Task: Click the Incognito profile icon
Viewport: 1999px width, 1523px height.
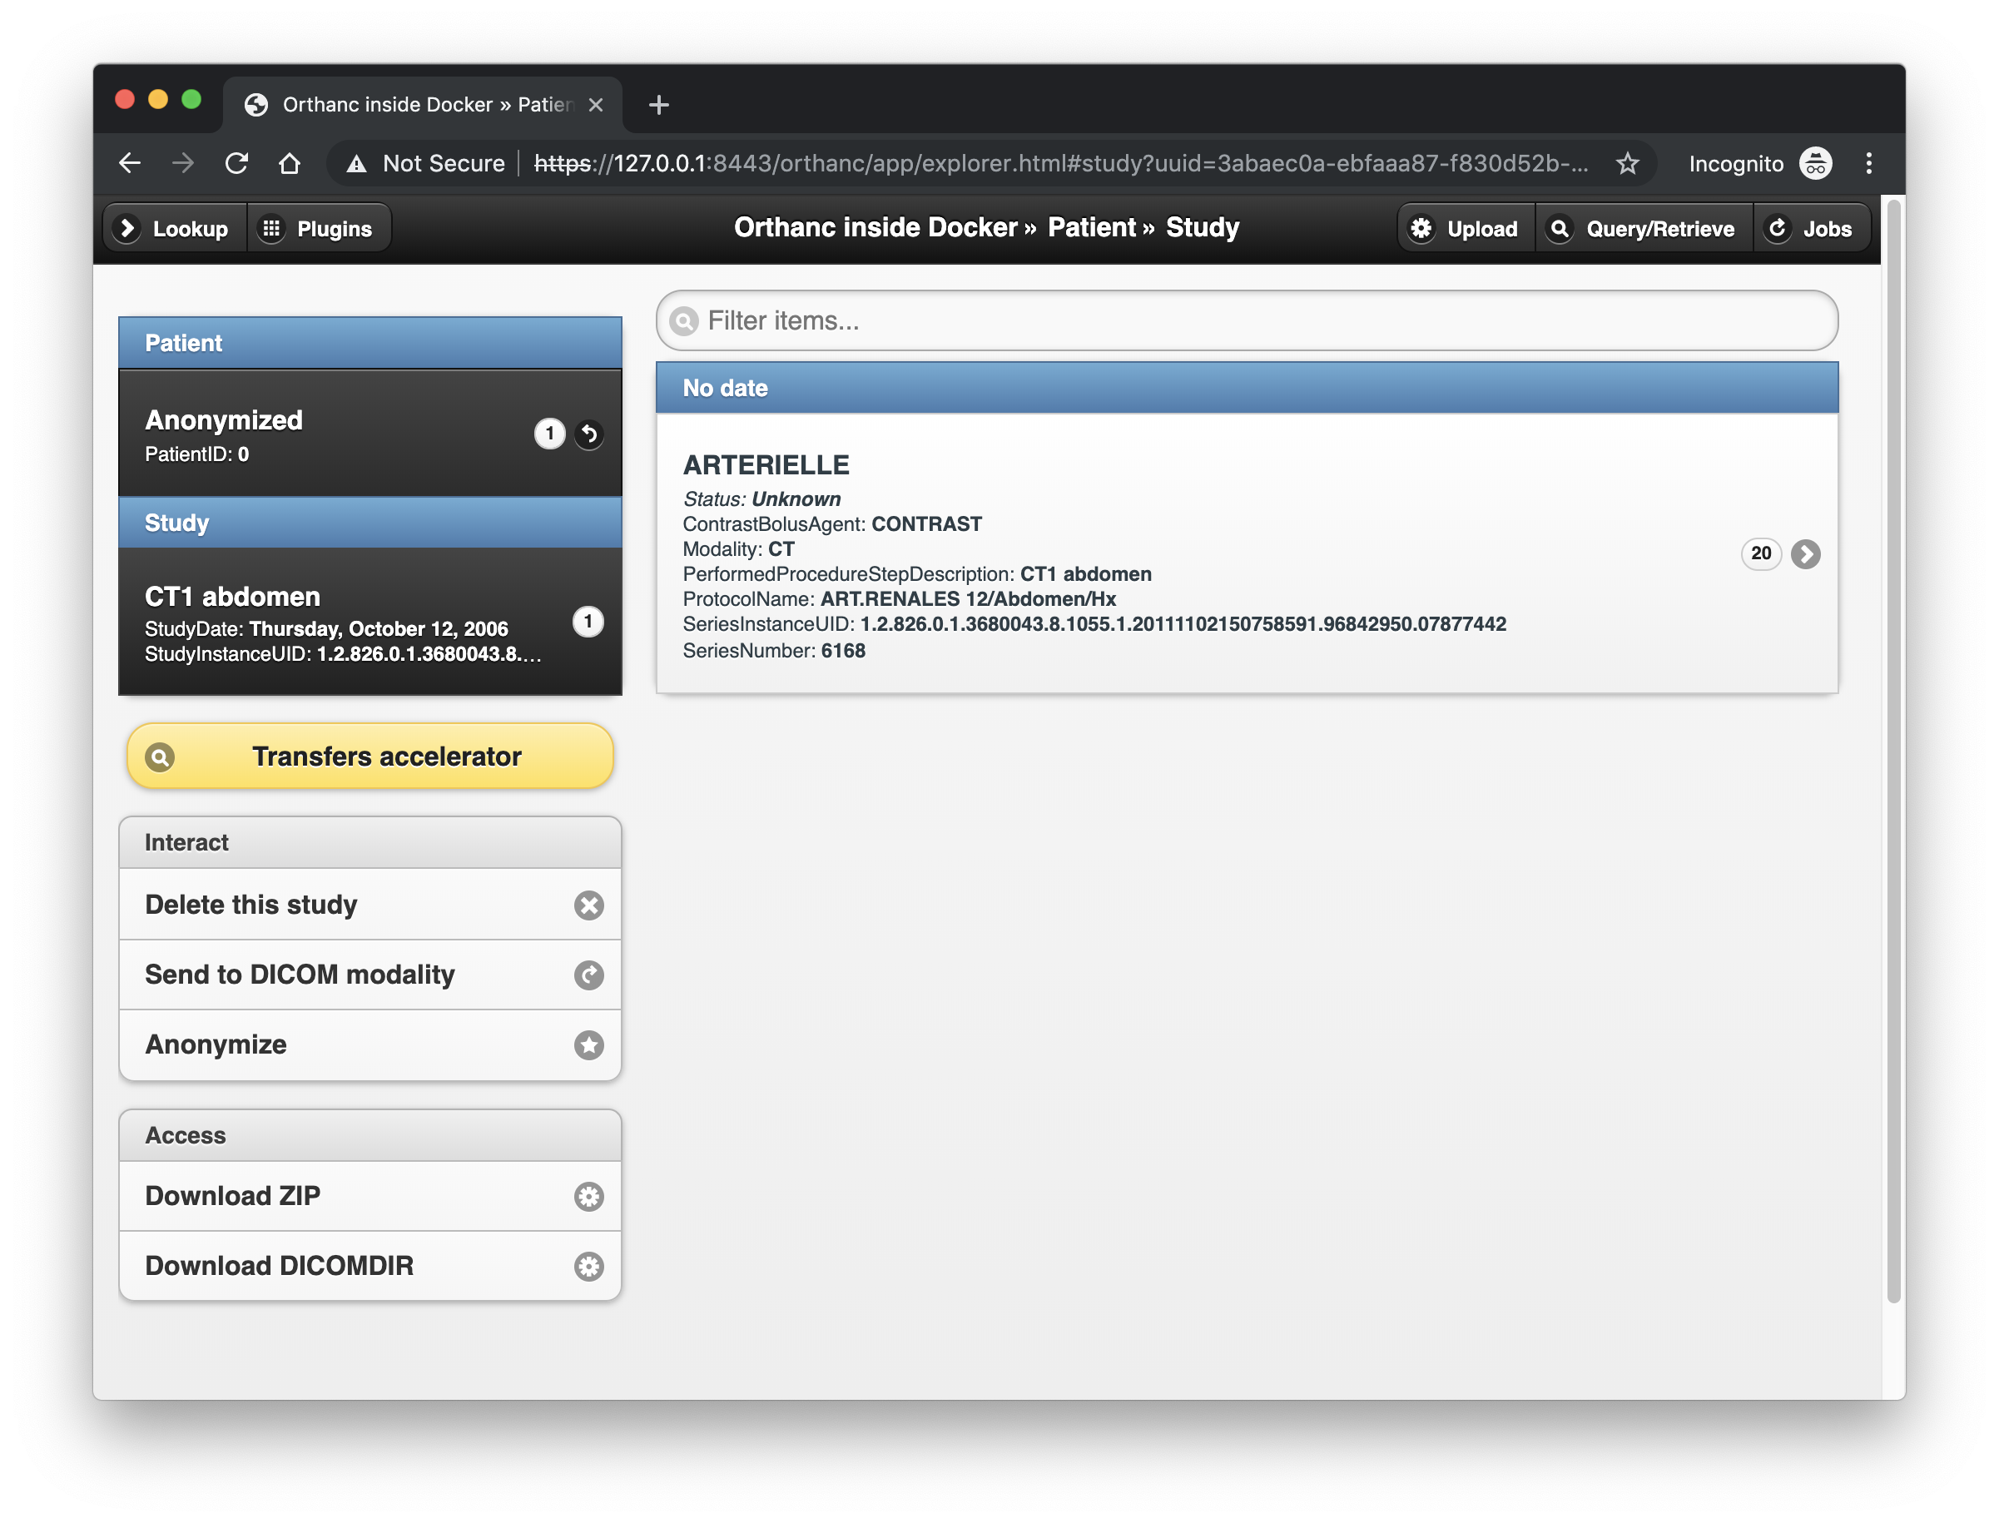Action: (x=1820, y=161)
